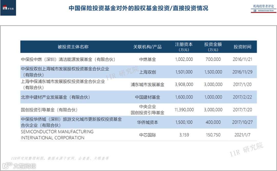Select the 1,002,000 registered capital value
277x171 pixels.
click(184, 59)
